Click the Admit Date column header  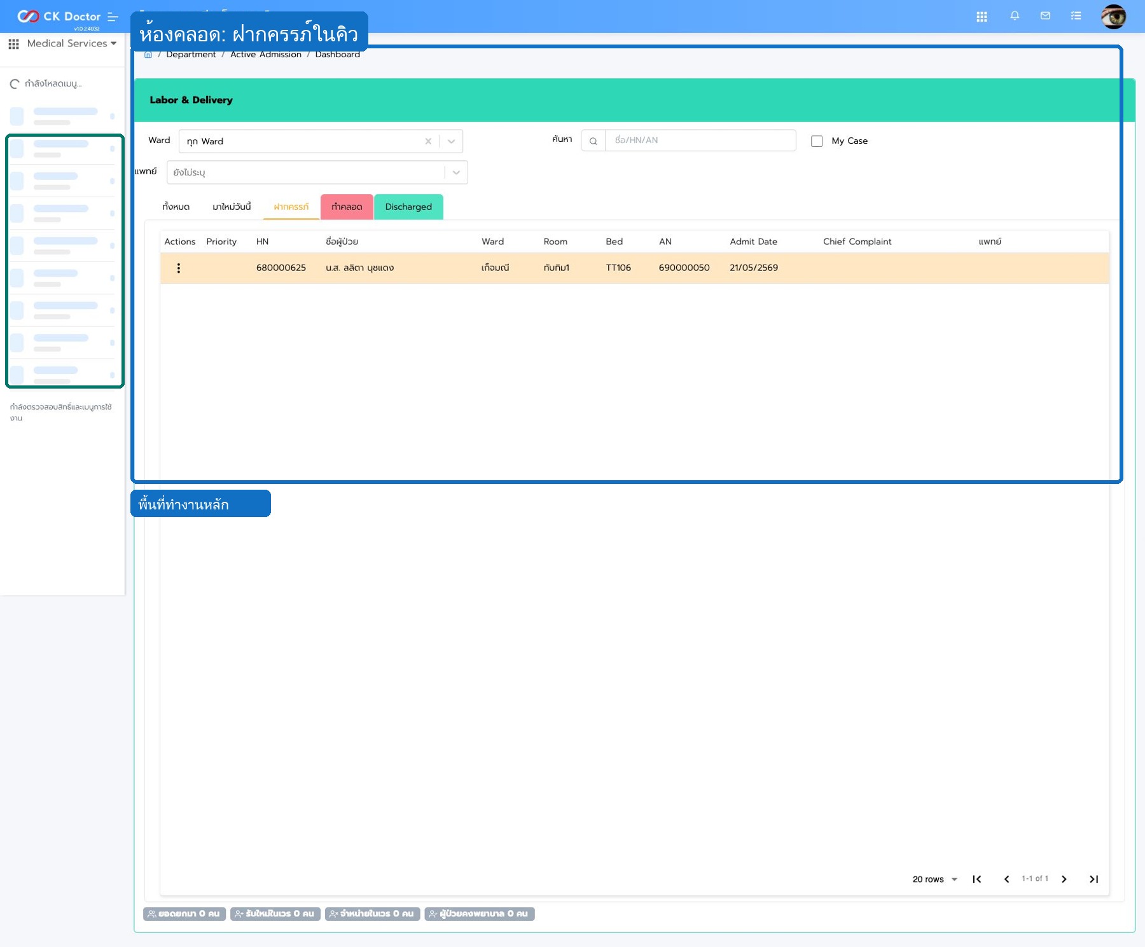(753, 242)
